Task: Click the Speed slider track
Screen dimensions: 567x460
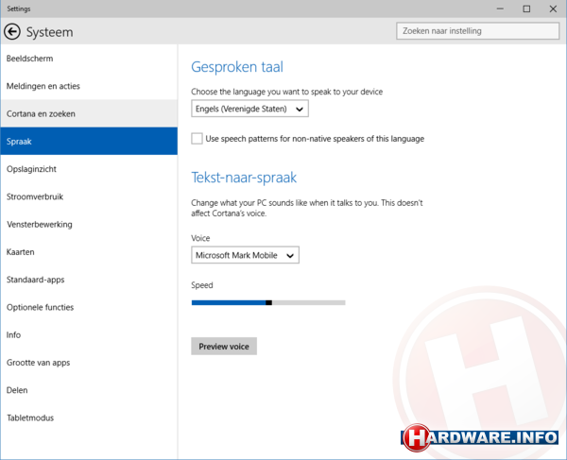Action: tap(268, 302)
